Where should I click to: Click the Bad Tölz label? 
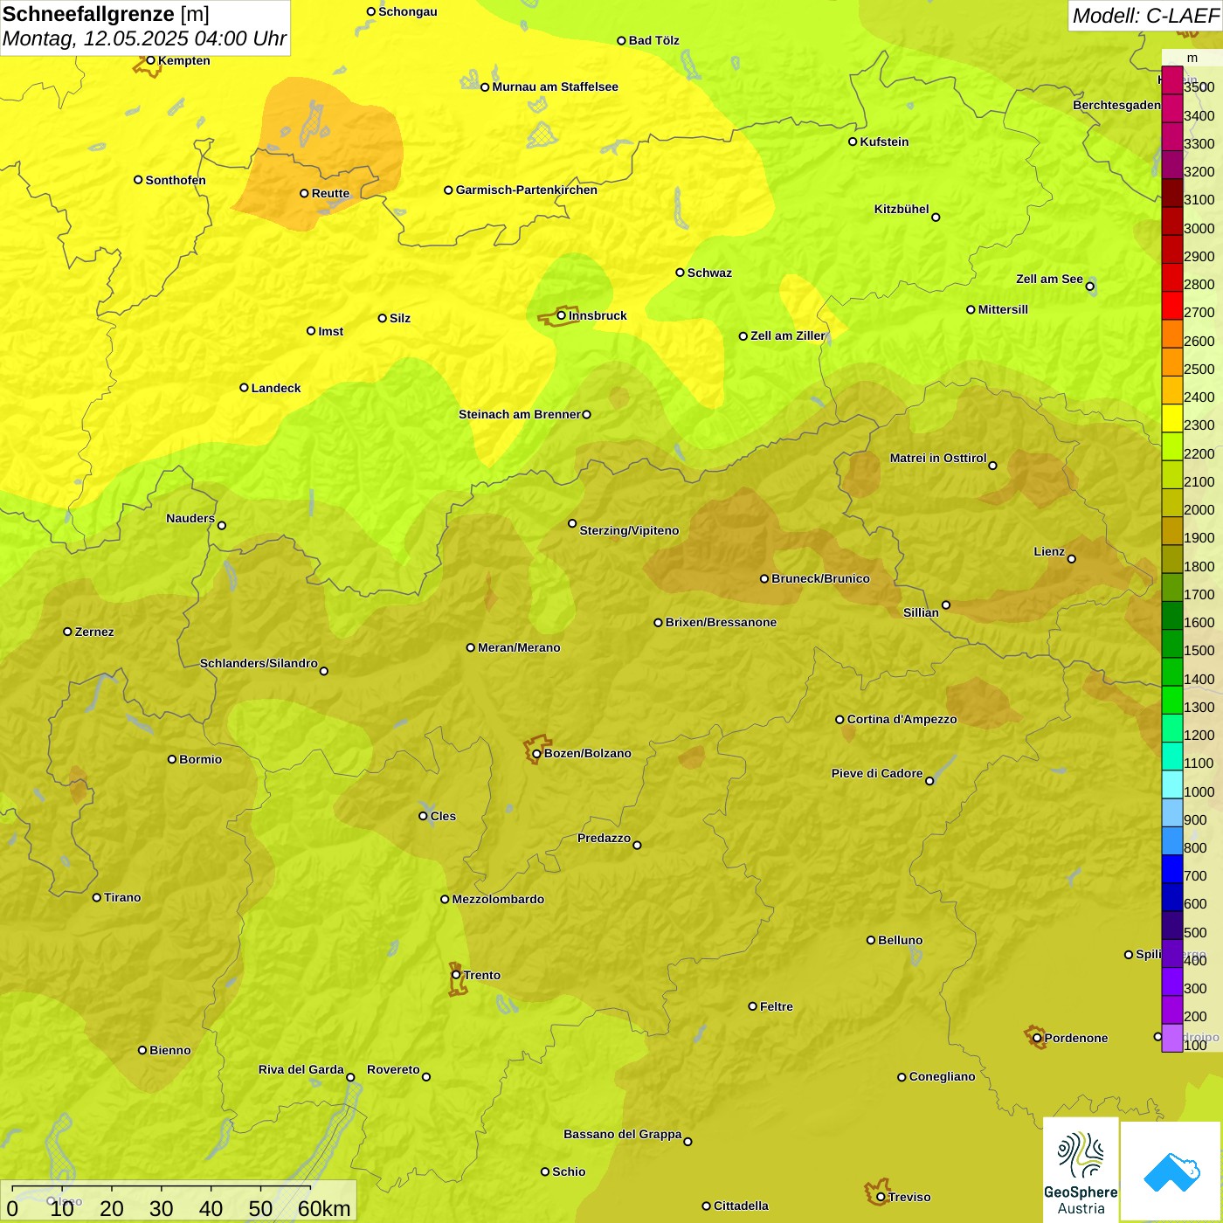[653, 40]
